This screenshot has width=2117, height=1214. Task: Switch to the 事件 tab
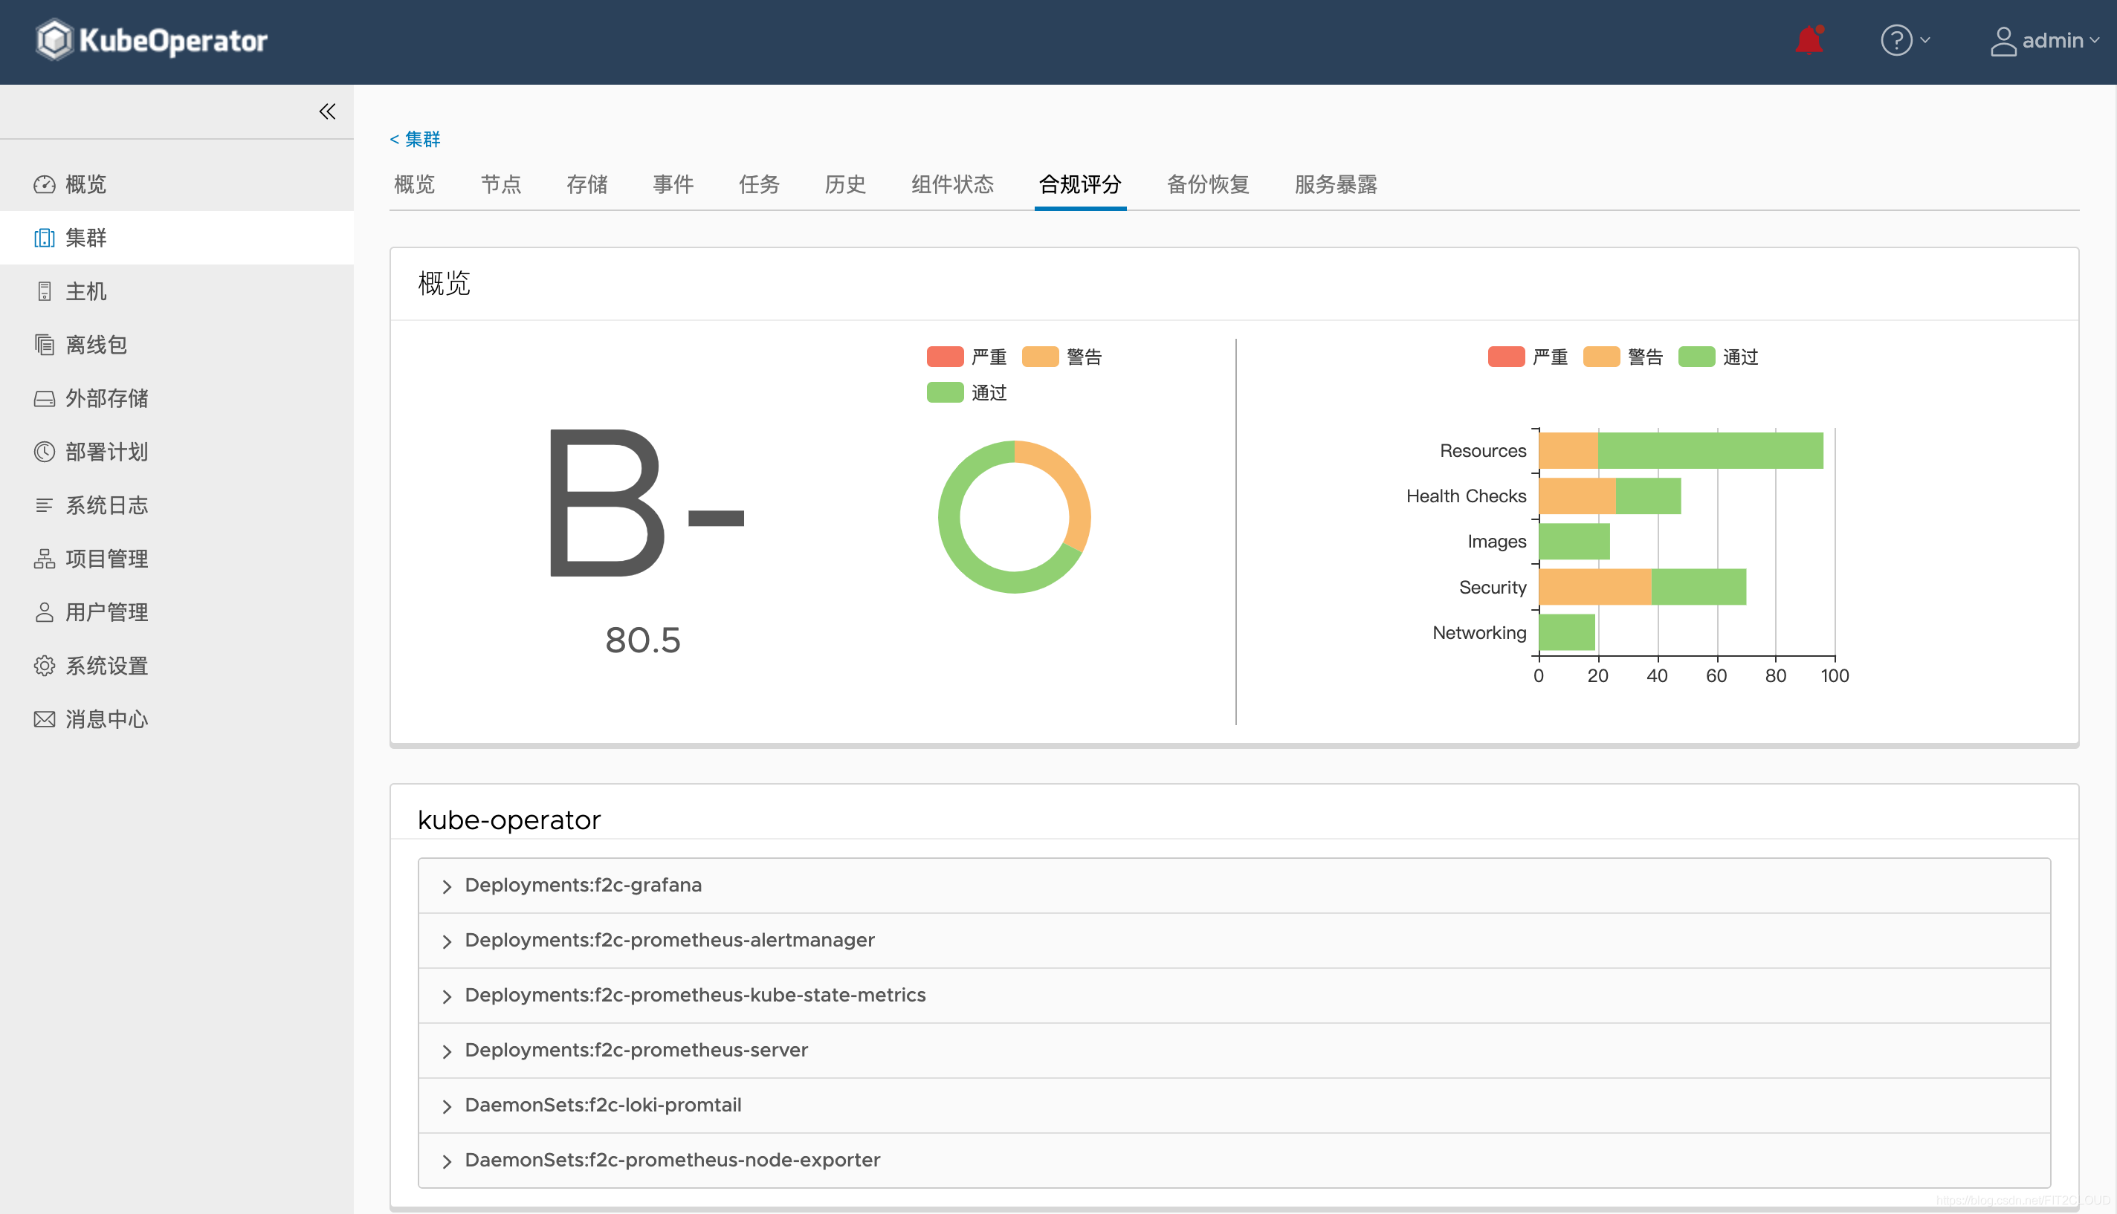(673, 184)
